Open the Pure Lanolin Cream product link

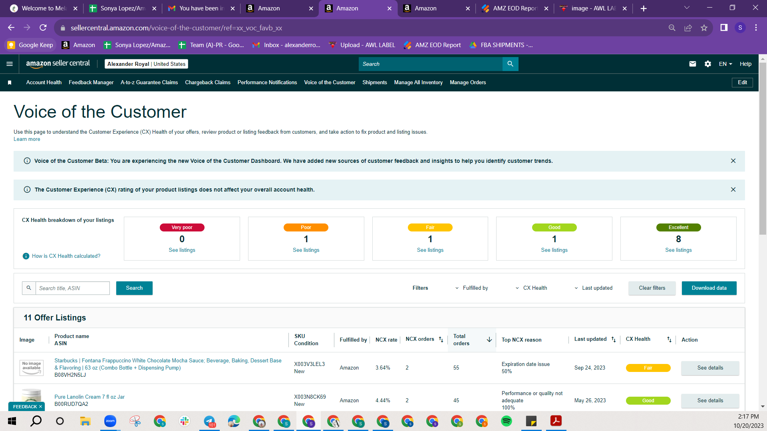coord(89,397)
